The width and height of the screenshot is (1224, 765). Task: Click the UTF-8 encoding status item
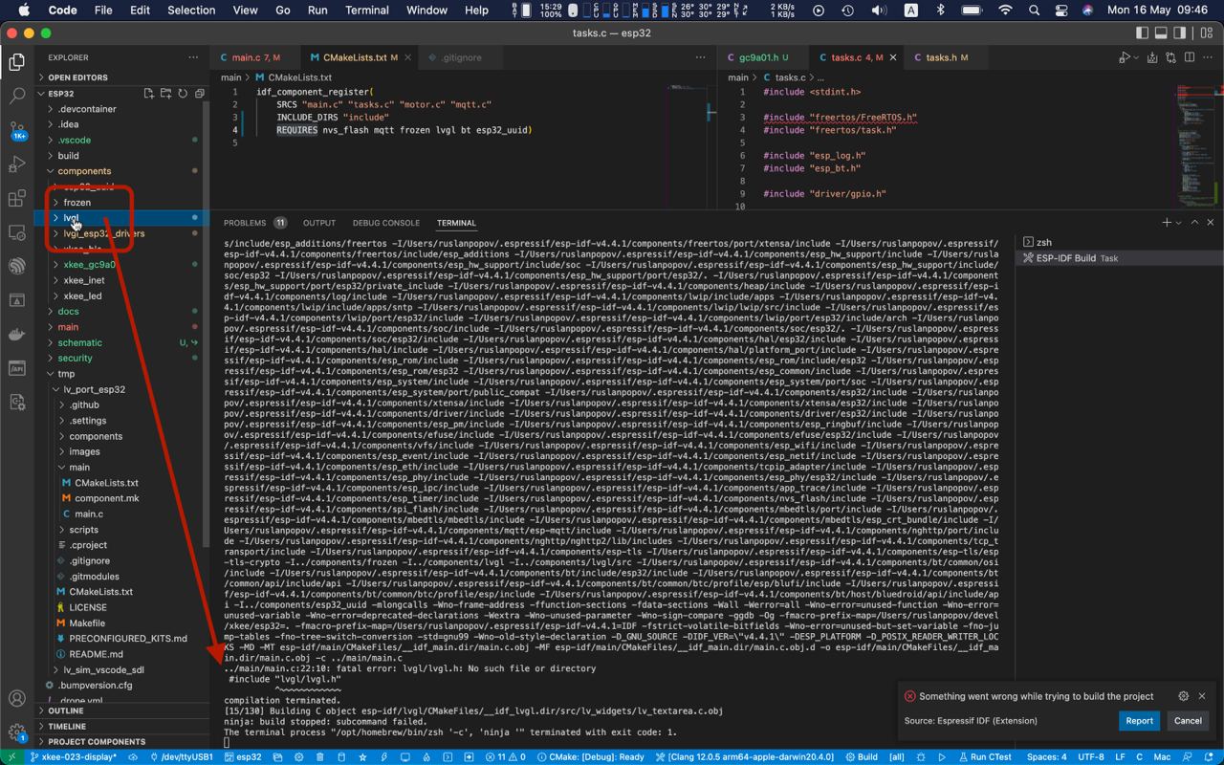pos(1091,756)
